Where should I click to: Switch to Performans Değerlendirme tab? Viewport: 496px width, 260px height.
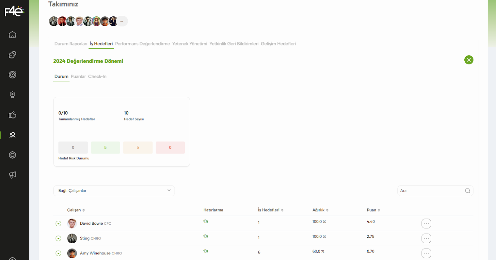click(x=142, y=44)
